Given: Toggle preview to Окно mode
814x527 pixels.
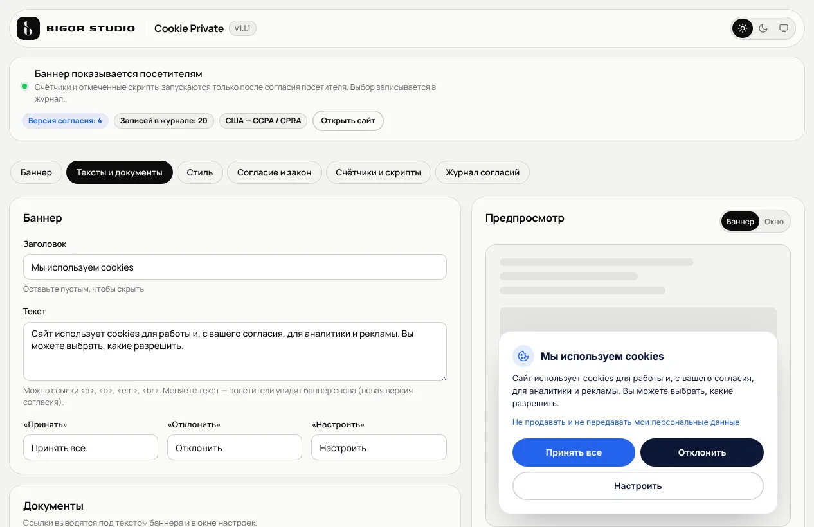Looking at the screenshot, I should pyautogui.click(x=774, y=221).
